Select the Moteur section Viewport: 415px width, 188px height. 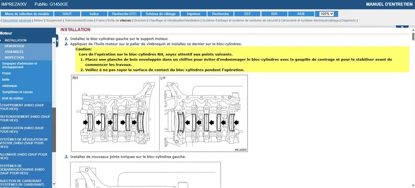point(38,21)
